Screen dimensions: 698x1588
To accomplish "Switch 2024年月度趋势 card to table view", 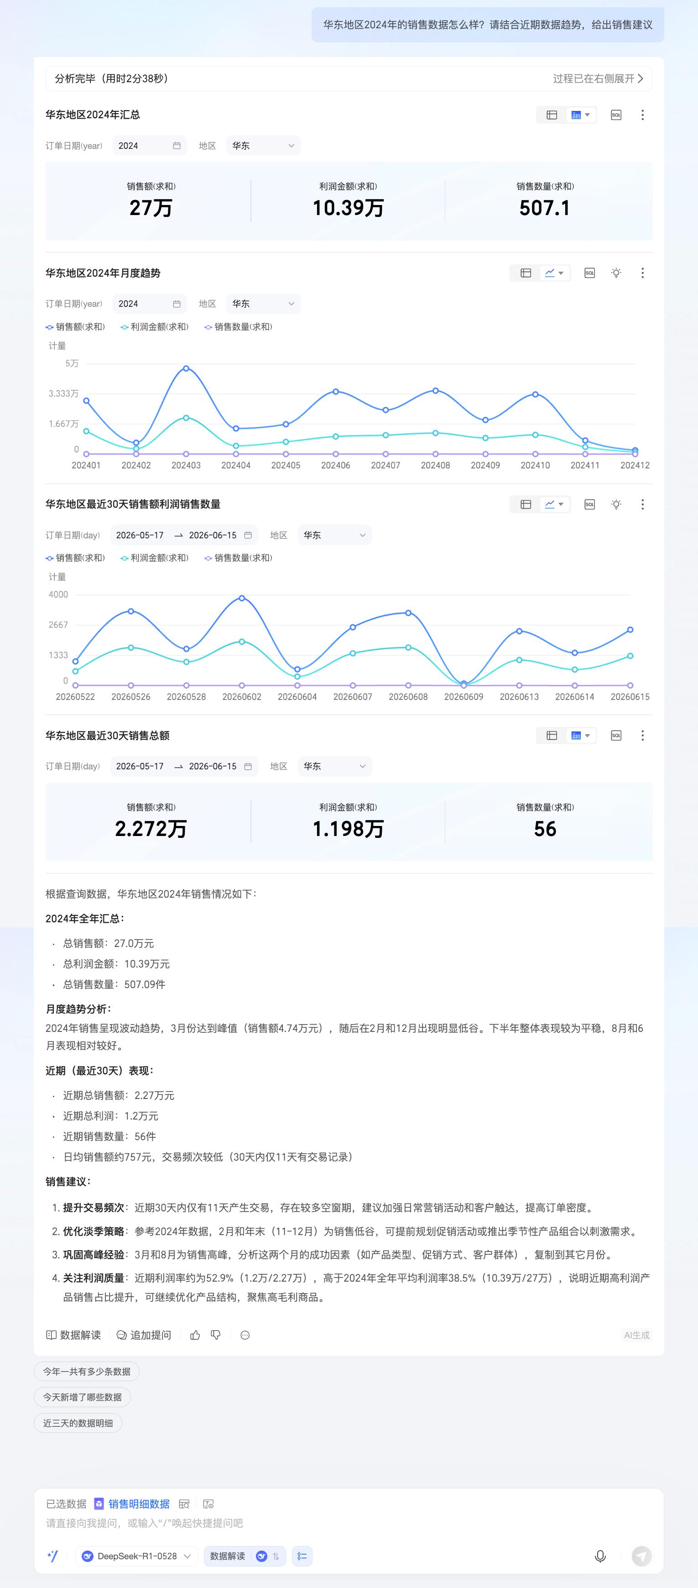I will (526, 273).
